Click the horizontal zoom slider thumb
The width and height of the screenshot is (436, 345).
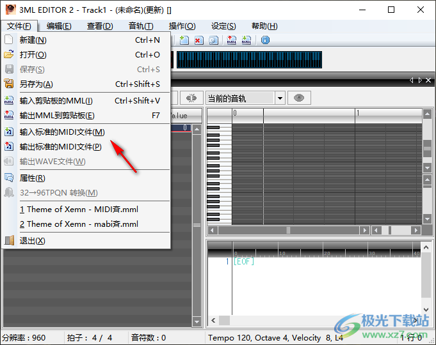click(x=389, y=231)
